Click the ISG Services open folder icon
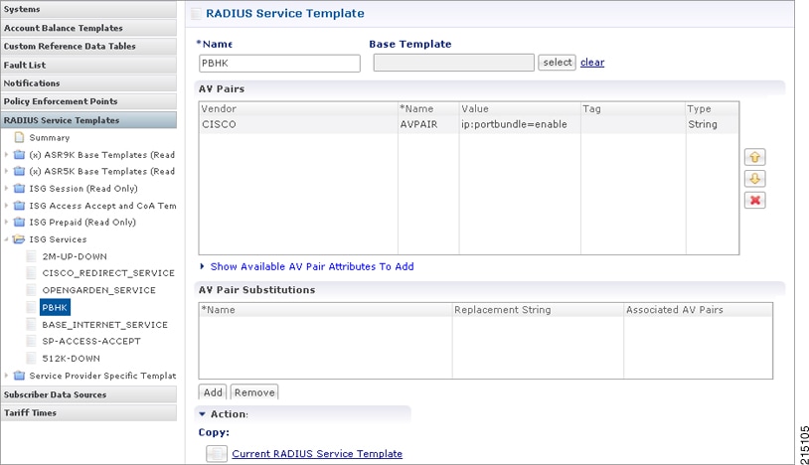Image resolution: width=809 pixels, height=465 pixels. (x=19, y=239)
